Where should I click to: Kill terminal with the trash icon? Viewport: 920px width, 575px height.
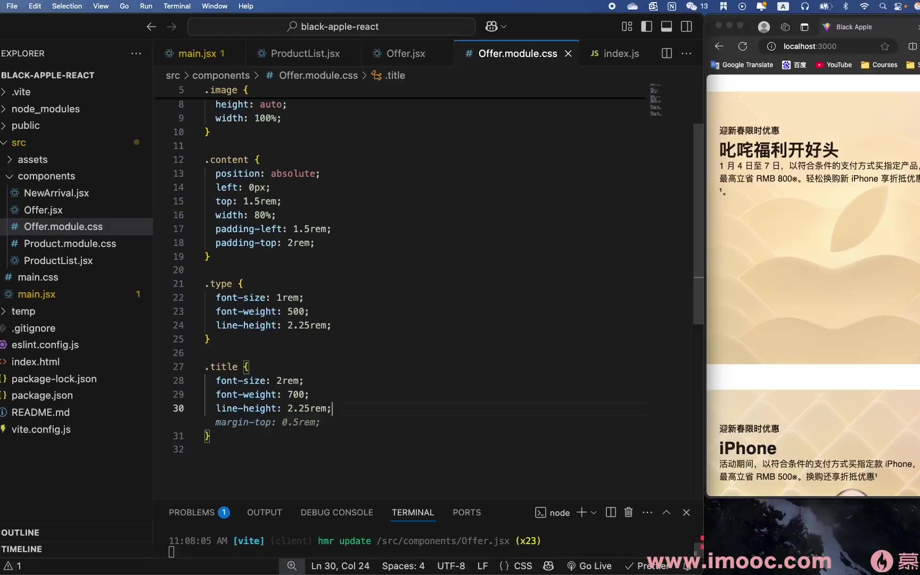(628, 512)
